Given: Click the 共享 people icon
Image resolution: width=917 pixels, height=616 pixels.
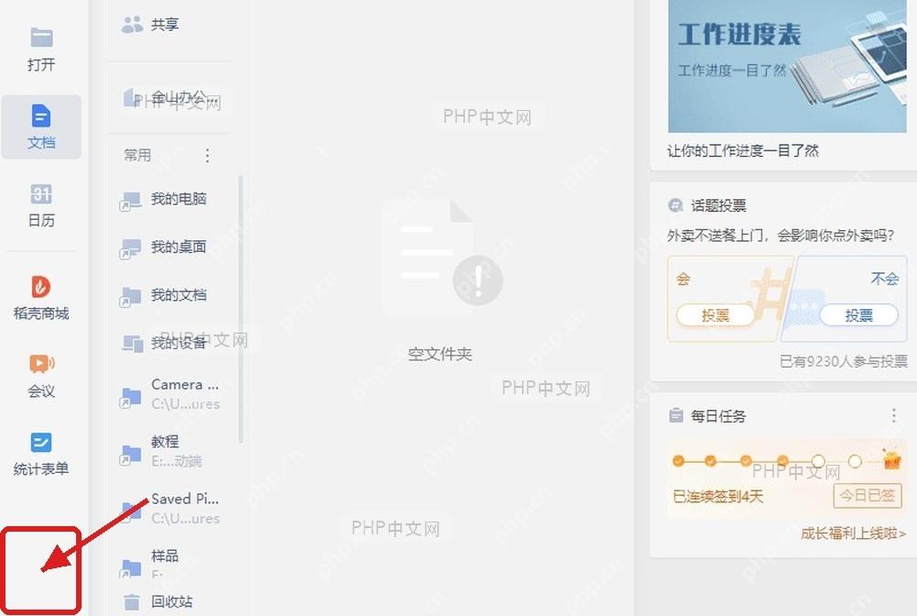Looking at the screenshot, I should [132, 25].
